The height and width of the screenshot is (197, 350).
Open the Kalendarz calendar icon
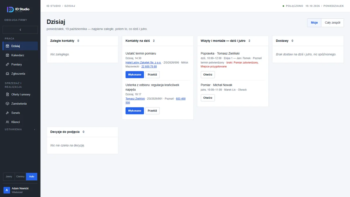click(x=8, y=55)
